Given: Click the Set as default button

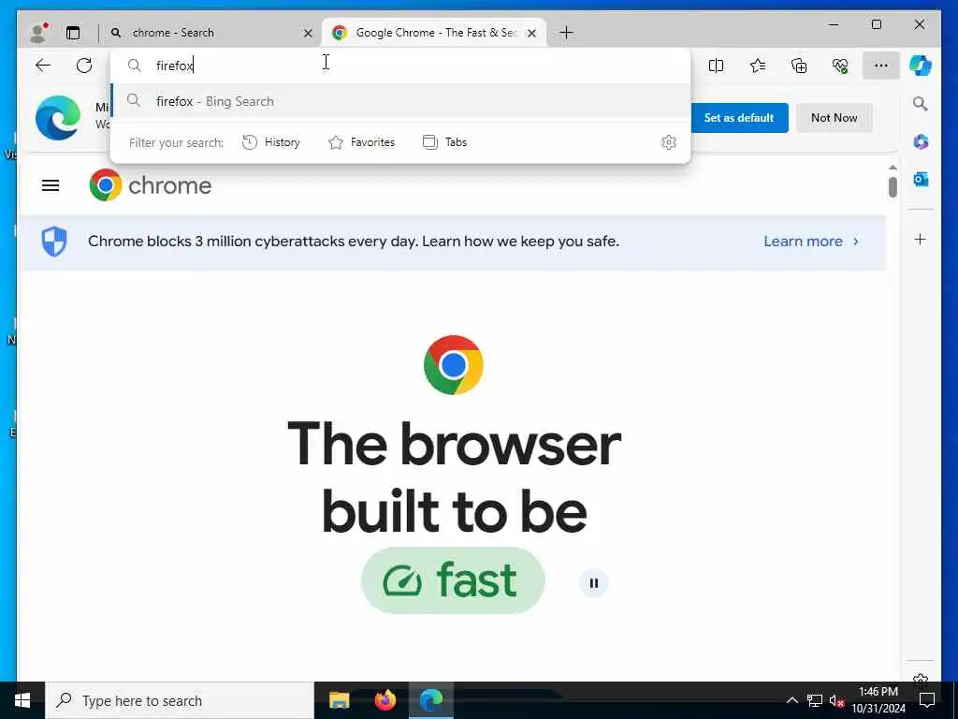Looking at the screenshot, I should [x=739, y=118].
